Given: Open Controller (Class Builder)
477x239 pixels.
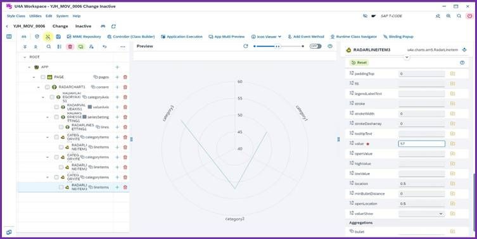Looking at the screenshot, I should coord(131,37).
